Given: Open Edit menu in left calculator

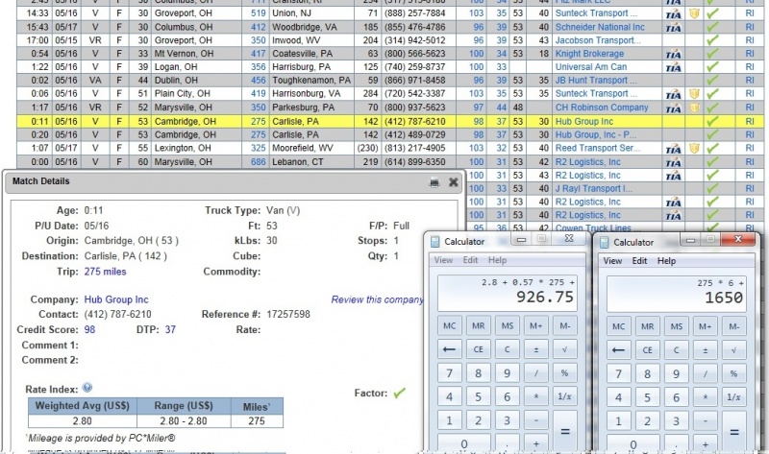Looking at the screenshot, I should click(470, 260).
